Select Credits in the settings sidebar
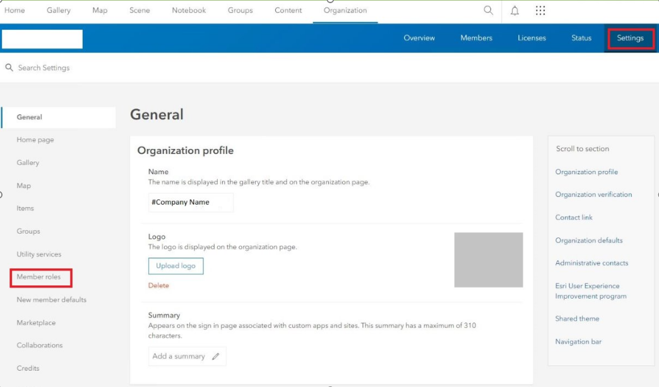659x387 pixels. point(28,368)
